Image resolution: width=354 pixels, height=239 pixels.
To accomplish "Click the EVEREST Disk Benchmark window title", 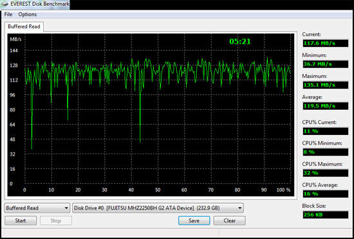I will (x=40, y=4).
